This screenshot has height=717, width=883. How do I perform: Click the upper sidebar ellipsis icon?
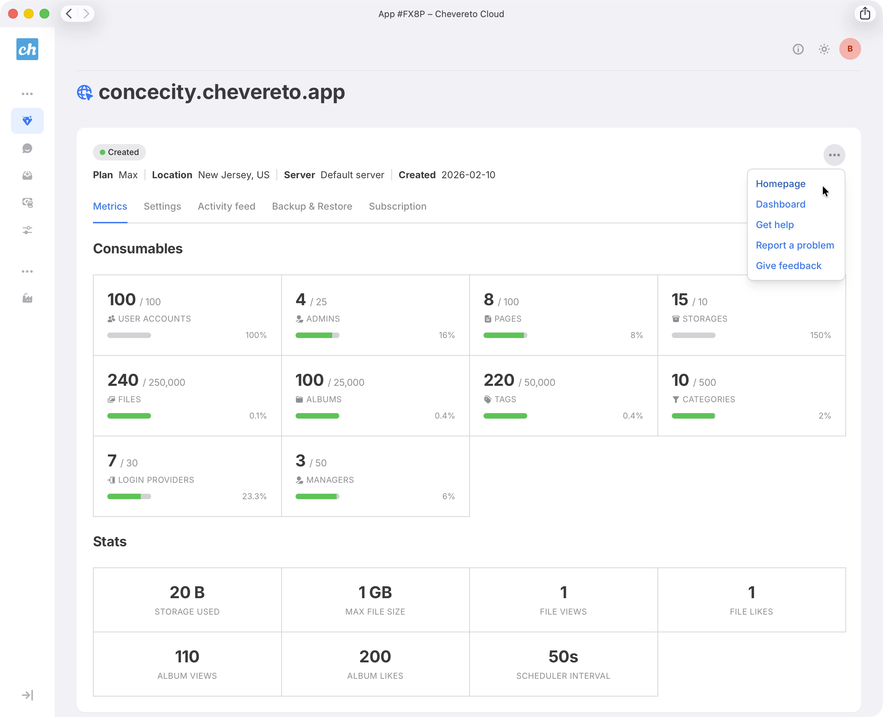click(x=27, y=94)
